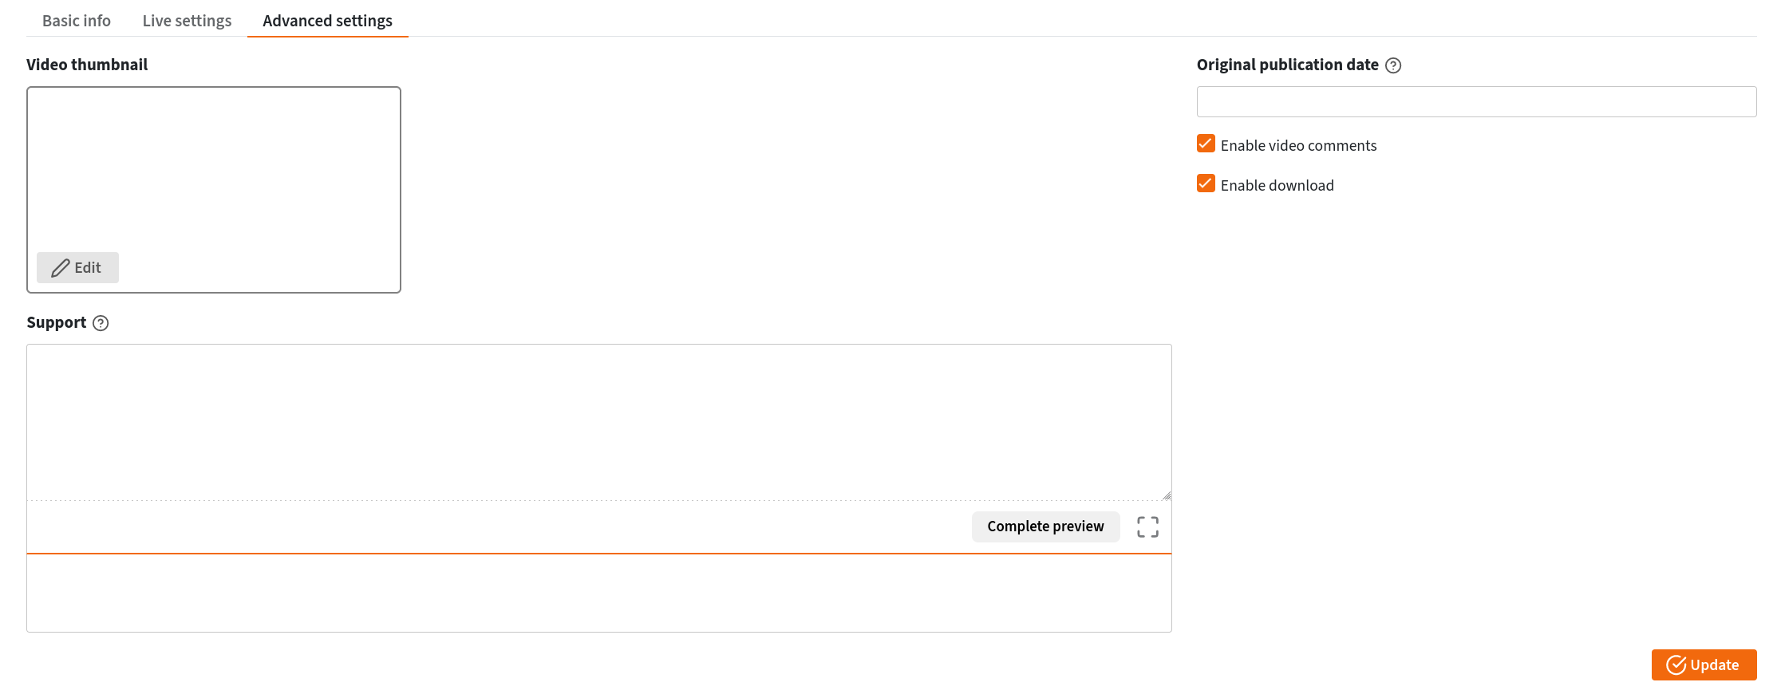This screenshot has width=1781, height=698.
Task: Open the Original publication date help tooltip
Action: pyautogui.click(x=1393, y=65)
